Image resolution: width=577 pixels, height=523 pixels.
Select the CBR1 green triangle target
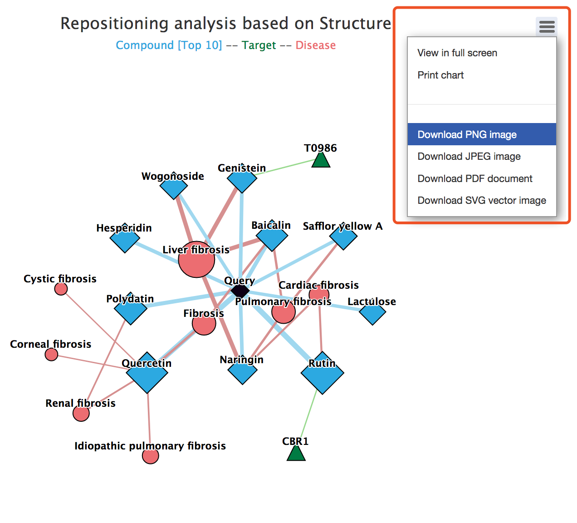click(x=296, y=453)
